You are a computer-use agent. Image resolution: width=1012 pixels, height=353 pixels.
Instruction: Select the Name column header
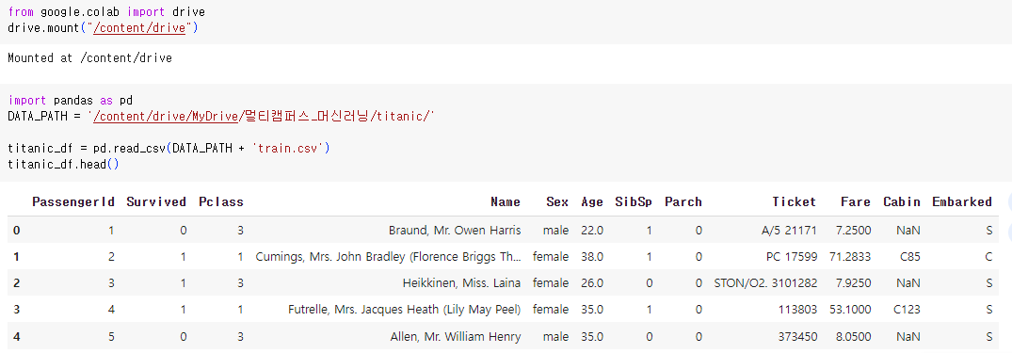coord(506,202)
